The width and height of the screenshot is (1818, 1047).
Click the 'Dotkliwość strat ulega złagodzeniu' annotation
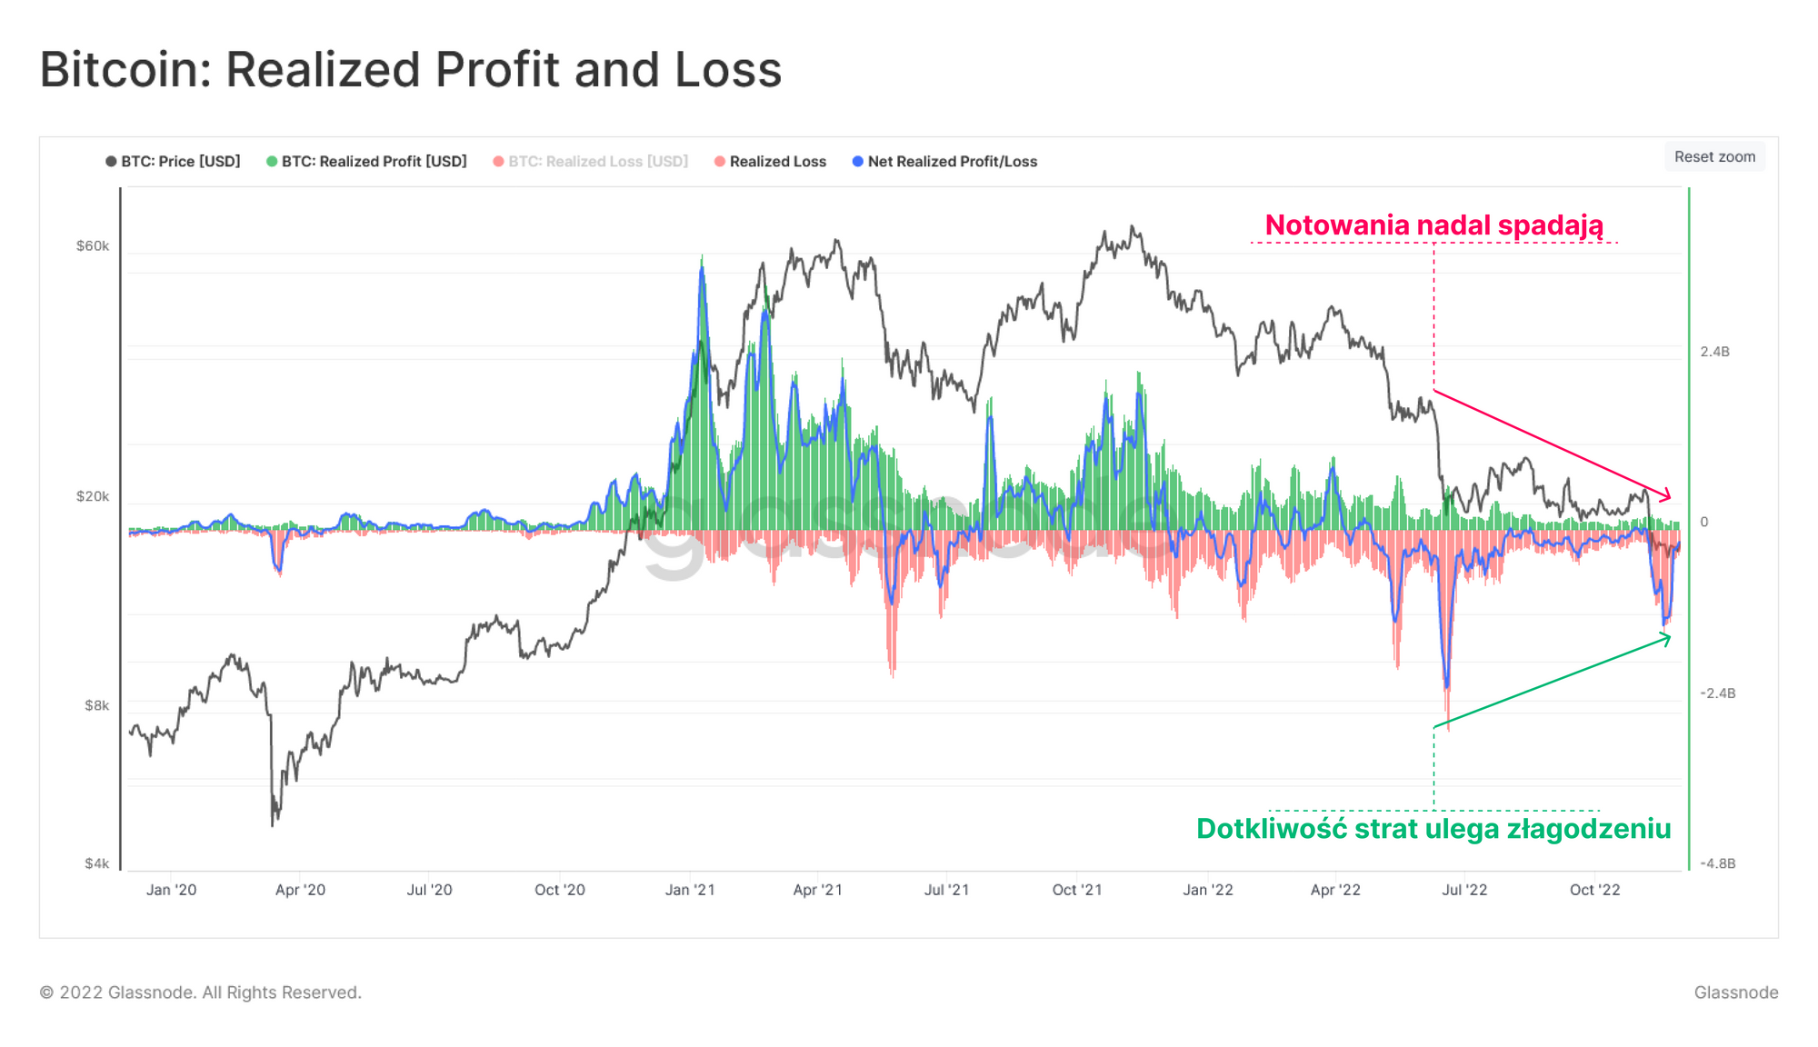(x=1433, y=828)
